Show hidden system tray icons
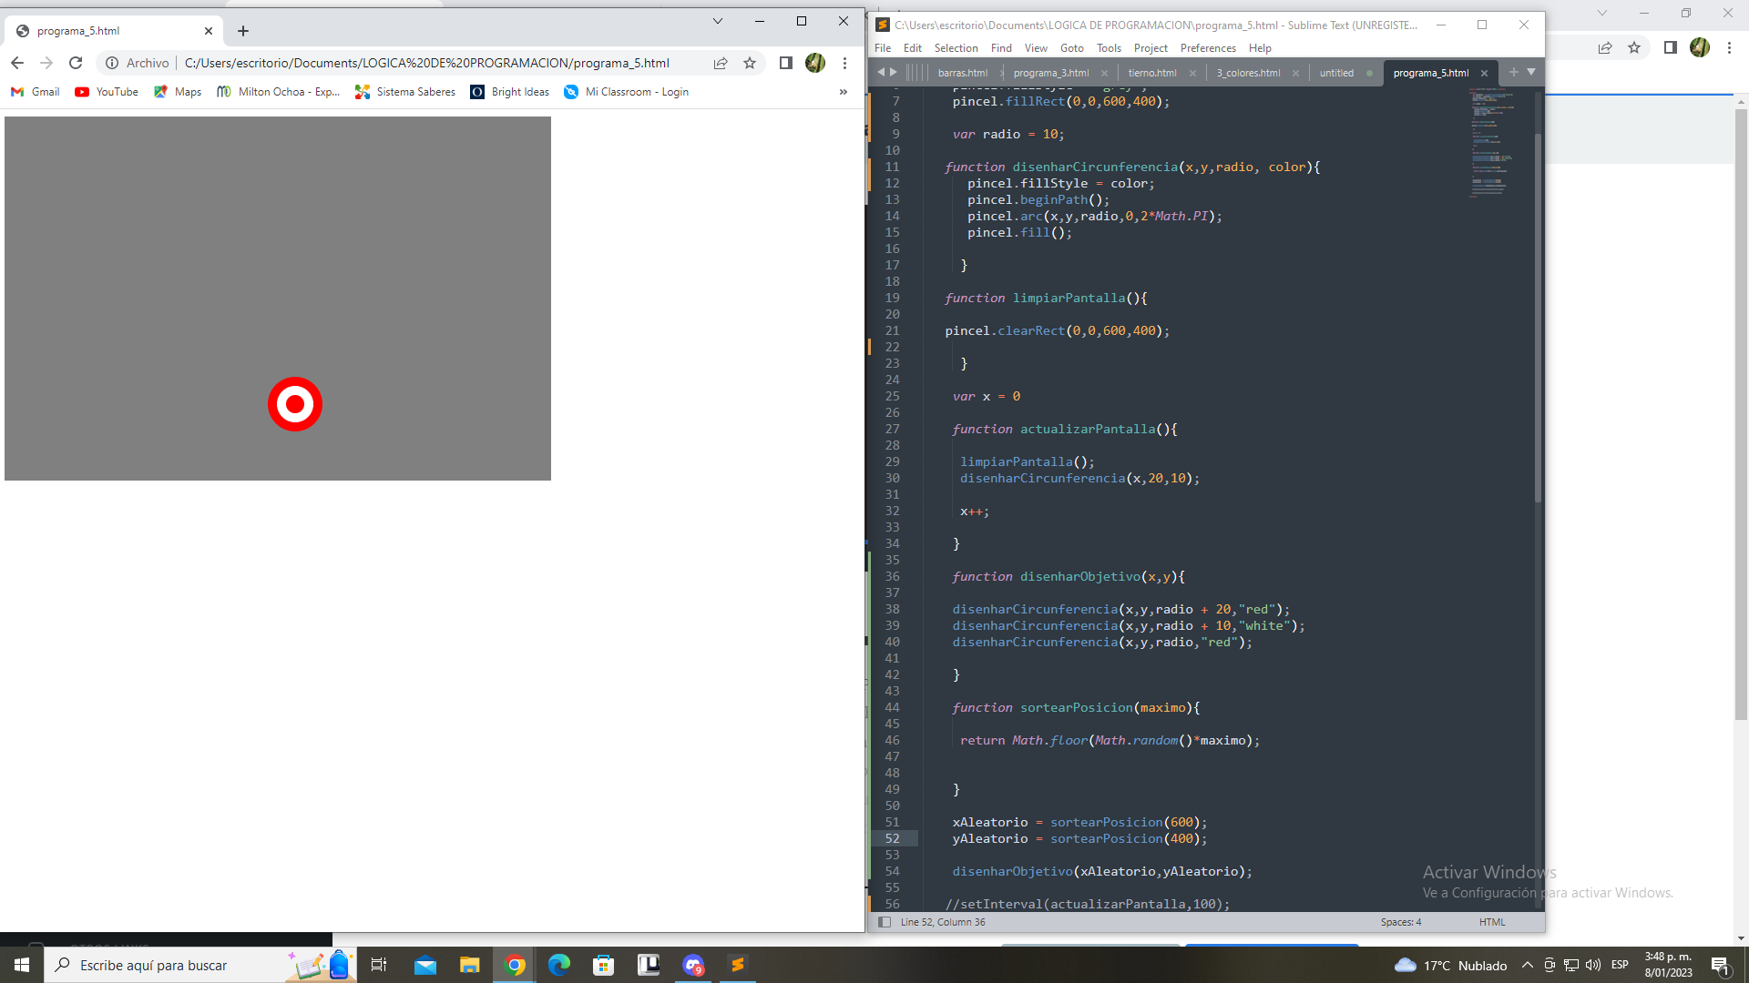 click(1528, 965)
